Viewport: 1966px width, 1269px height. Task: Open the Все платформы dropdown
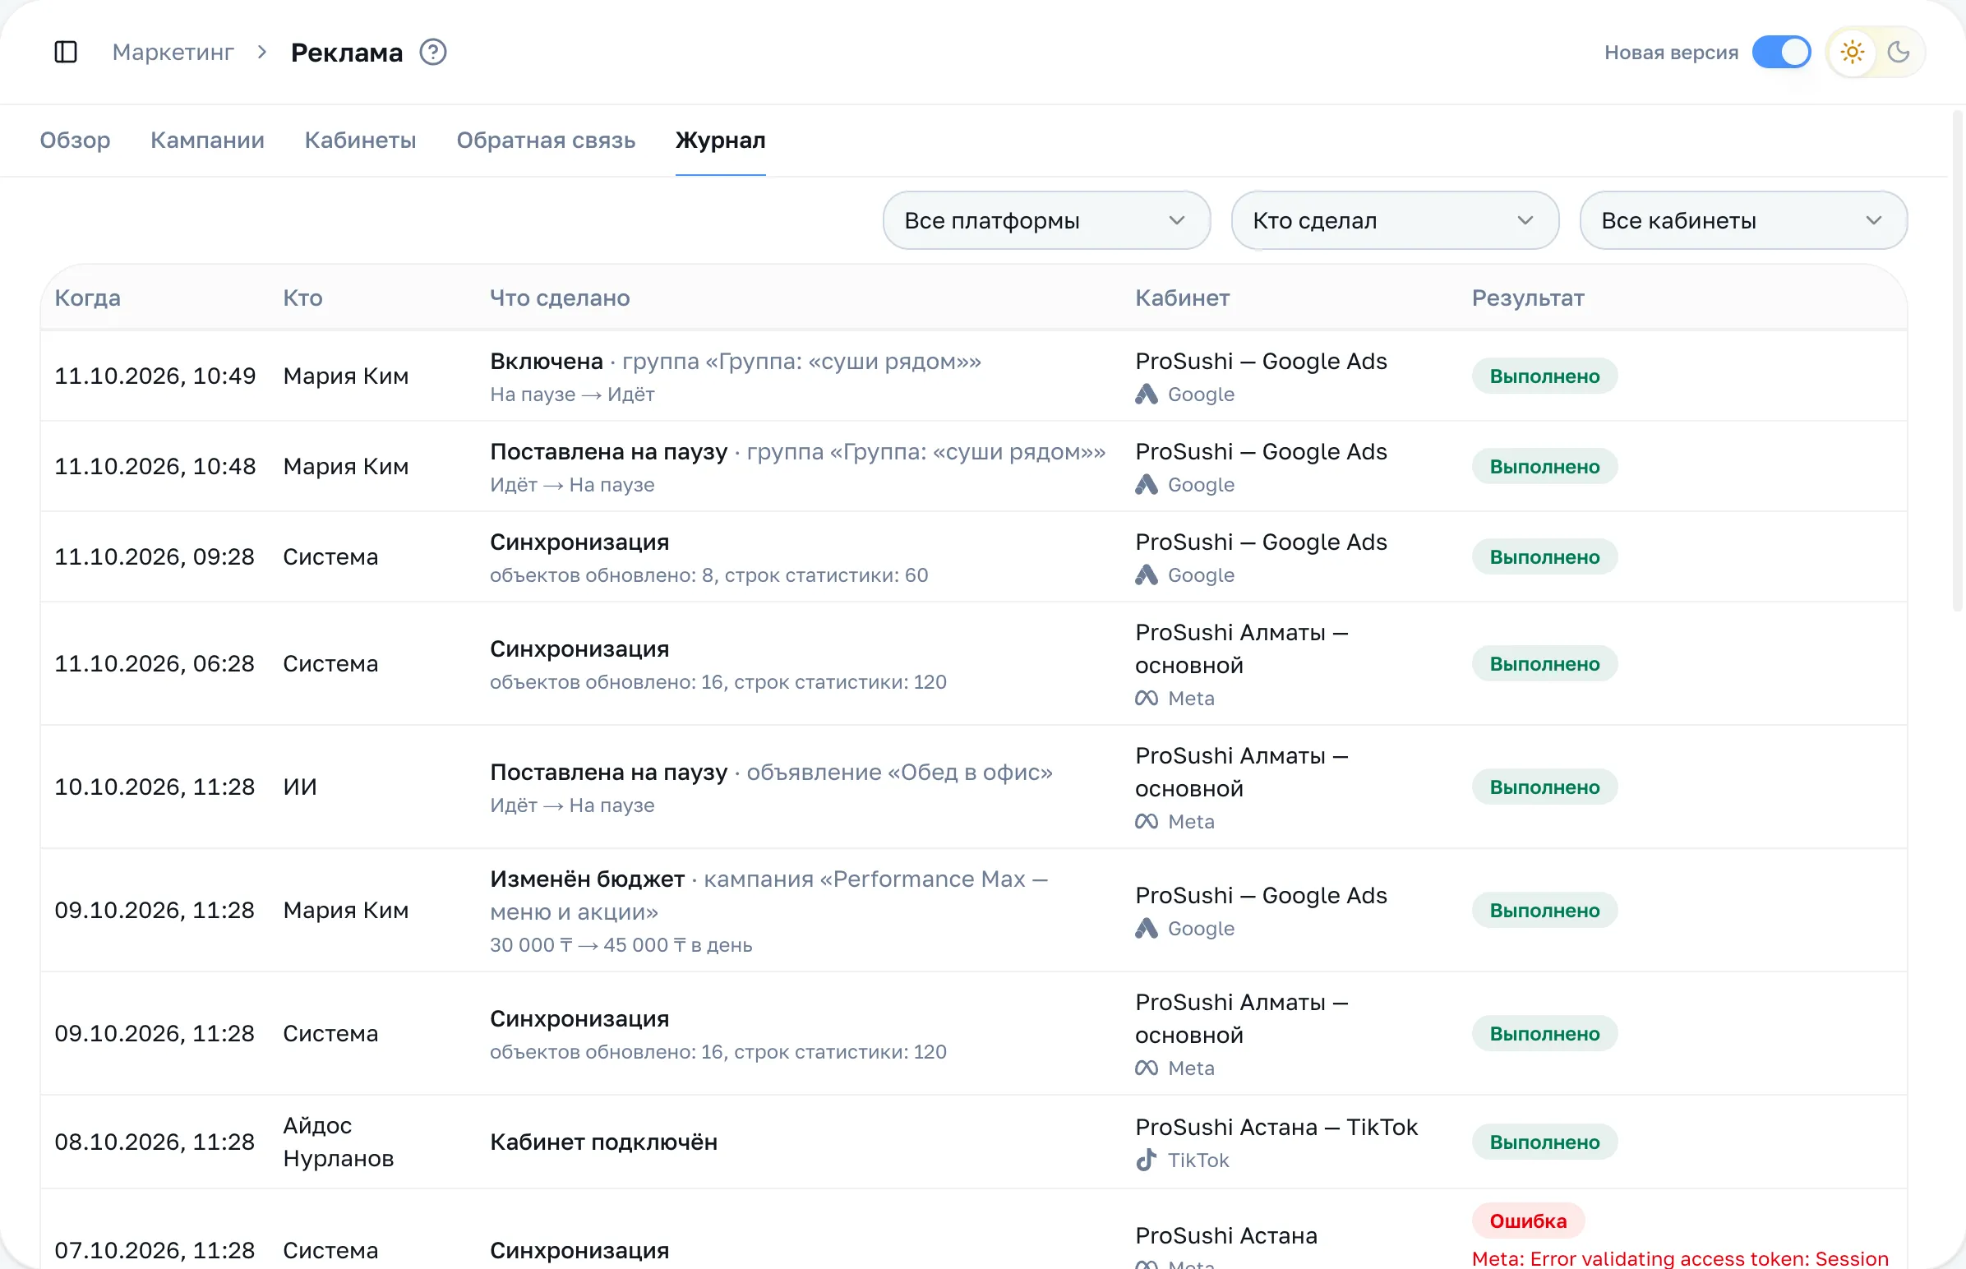coord(1045,220)
